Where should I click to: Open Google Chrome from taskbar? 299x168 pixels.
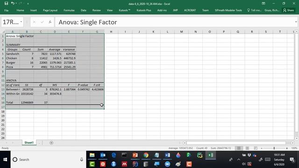pos(146,155)
